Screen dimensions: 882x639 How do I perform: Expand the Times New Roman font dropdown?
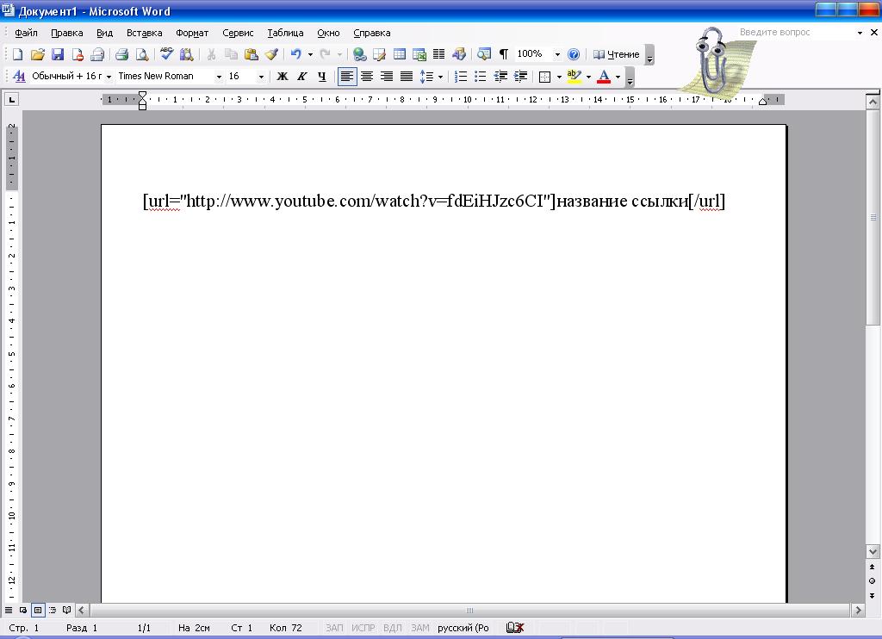tap(219, 77)
